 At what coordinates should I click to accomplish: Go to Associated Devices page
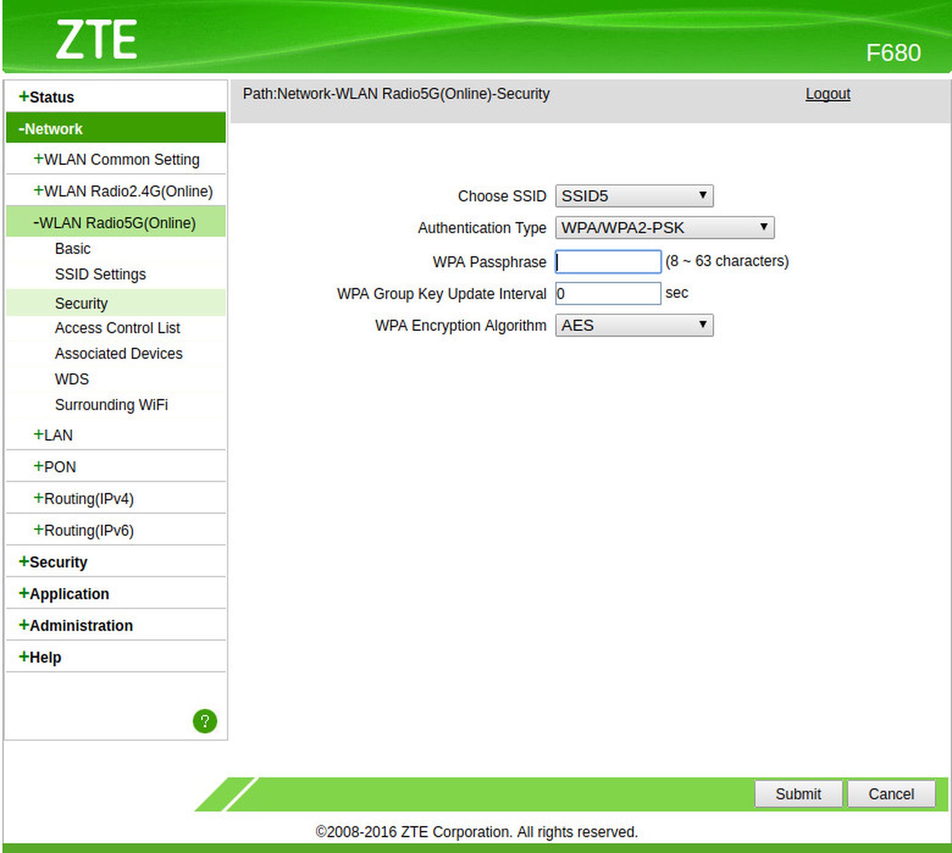[119, 353]
